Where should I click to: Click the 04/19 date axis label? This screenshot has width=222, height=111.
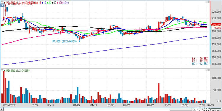click(94, 105)
